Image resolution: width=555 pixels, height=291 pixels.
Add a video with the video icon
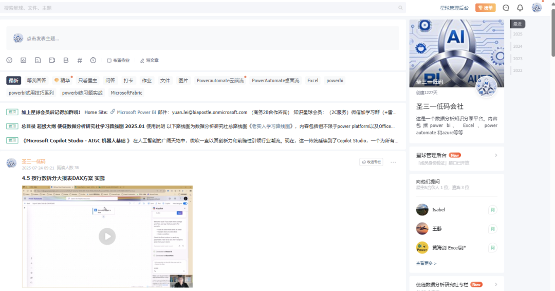(52, 60)
